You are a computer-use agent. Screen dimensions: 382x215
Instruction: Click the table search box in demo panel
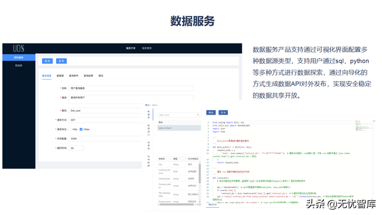click(179, 115)
